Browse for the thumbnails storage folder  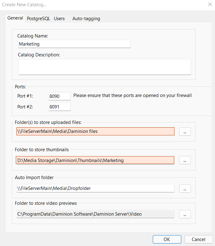click(185, 160)
